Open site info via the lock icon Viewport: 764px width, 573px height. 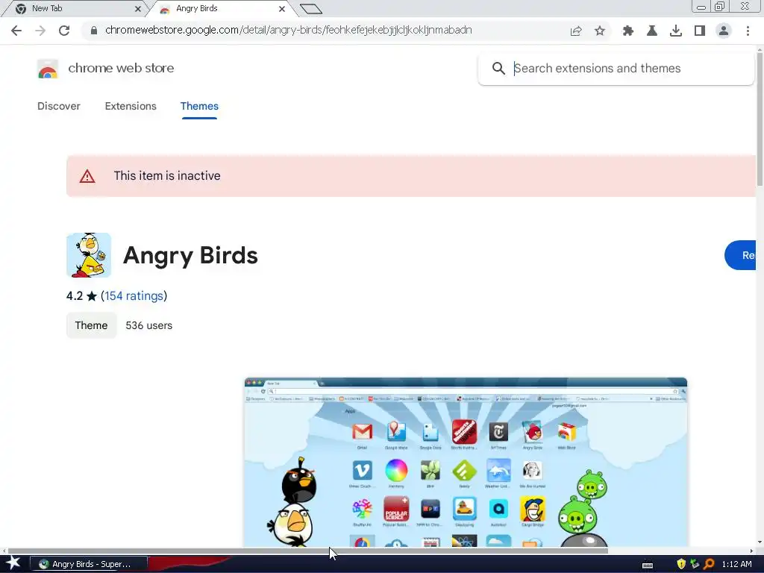tap(94, 31)
